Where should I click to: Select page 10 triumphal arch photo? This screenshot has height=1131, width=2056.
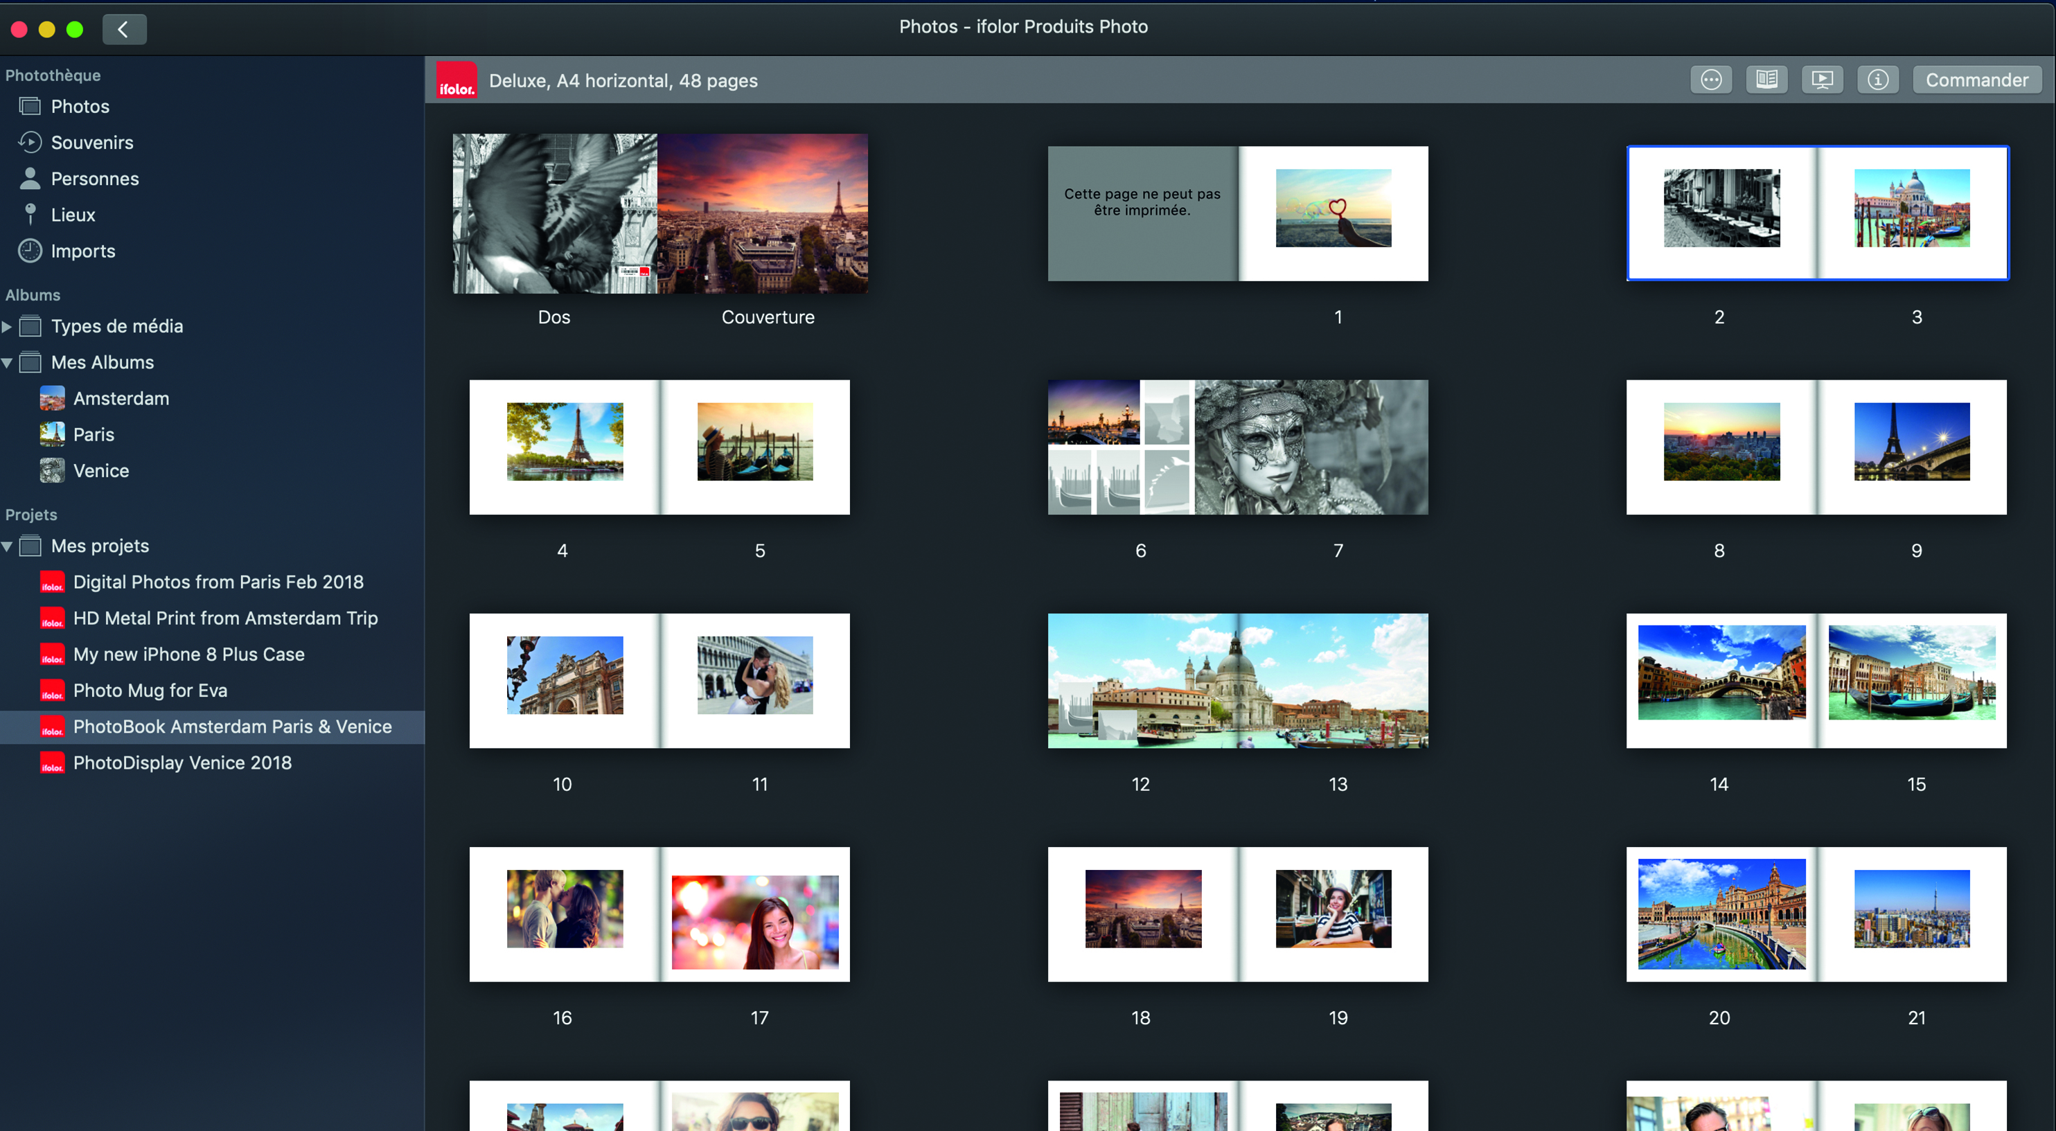tap(565, 675)
